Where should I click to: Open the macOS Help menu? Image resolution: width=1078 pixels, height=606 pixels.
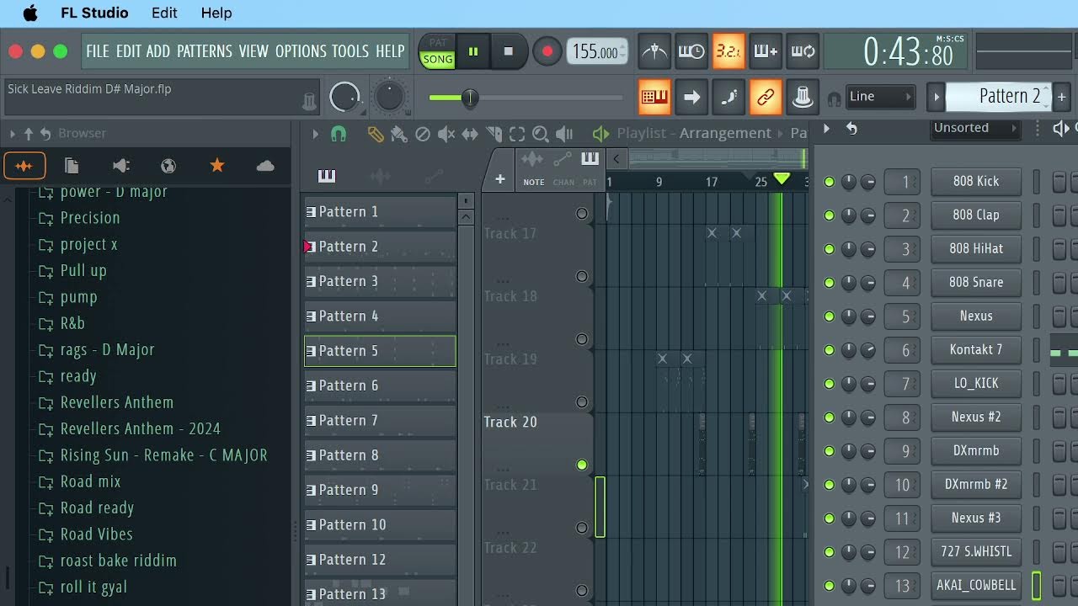click(x=216, y=13)
